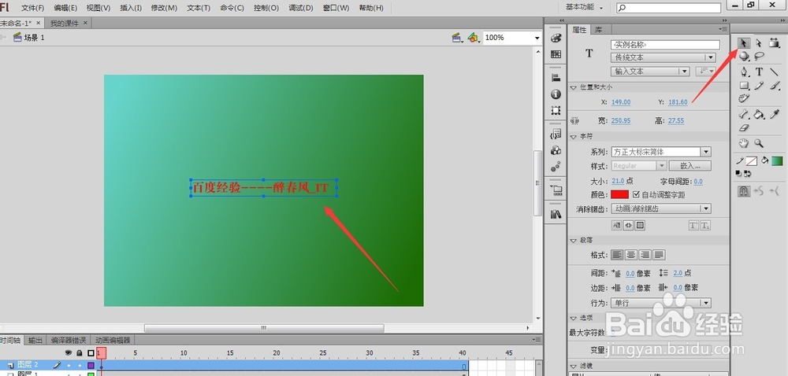Click the black and white colors icon
This screenshot has width=788, height=376.
739,174
